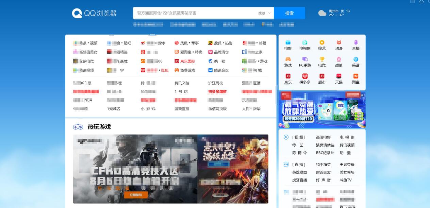
Task: Open 陈情令 link
Action: point(300,153)
